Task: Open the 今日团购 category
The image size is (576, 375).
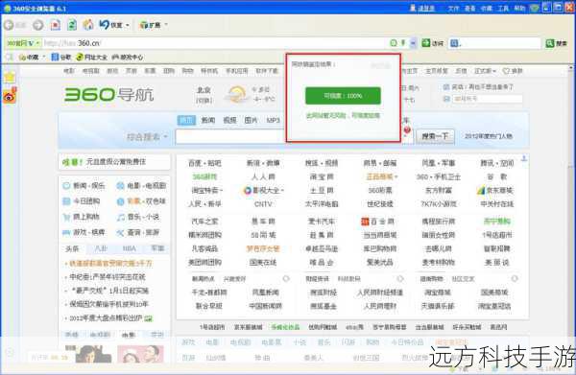Action: coord(82,201)
